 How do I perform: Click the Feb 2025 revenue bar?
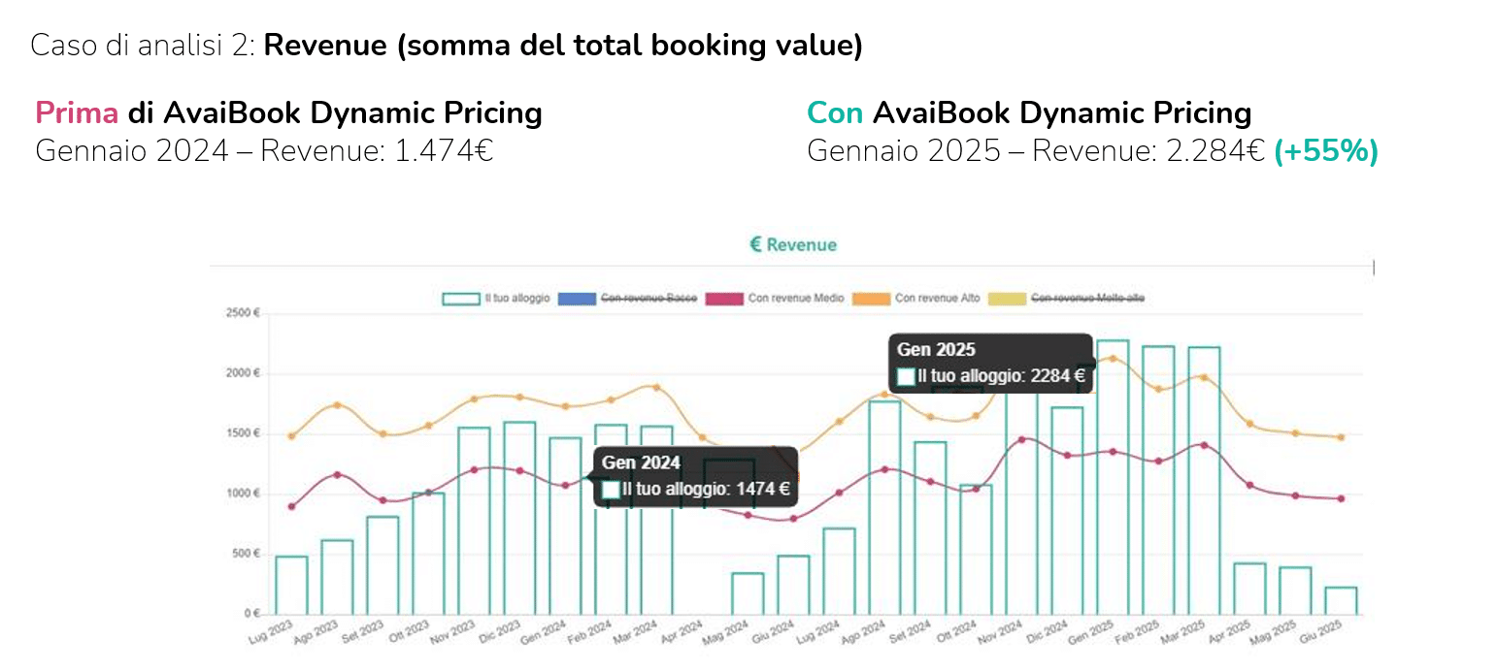point(1158,485)
